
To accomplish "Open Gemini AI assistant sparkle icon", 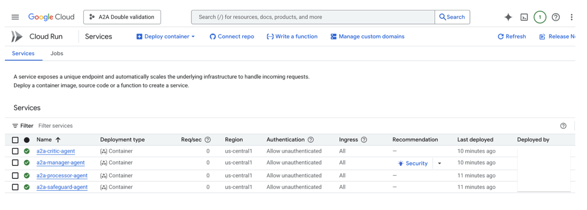I will click(508, 17).
